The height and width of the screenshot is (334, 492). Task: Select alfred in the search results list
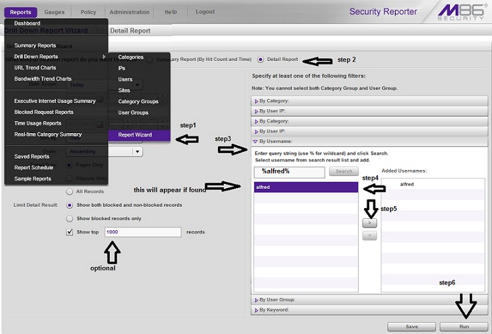click(306, 188)
